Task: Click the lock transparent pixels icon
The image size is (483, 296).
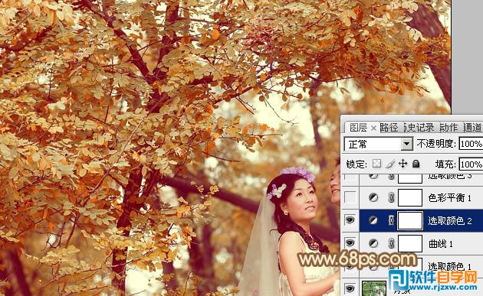Action: (376, 164)
